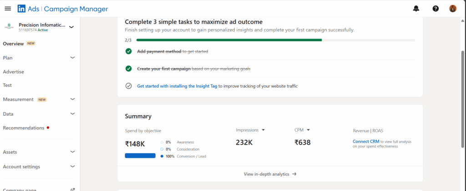Click the Connect CRM link

(366, 142)
